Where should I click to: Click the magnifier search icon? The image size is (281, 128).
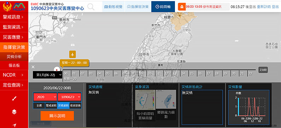(x=91, y=7)
